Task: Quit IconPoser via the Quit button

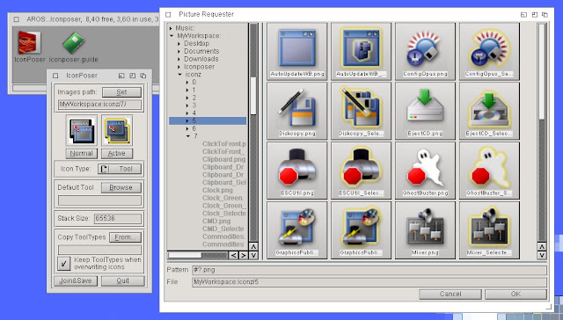Action: [123, 280]
